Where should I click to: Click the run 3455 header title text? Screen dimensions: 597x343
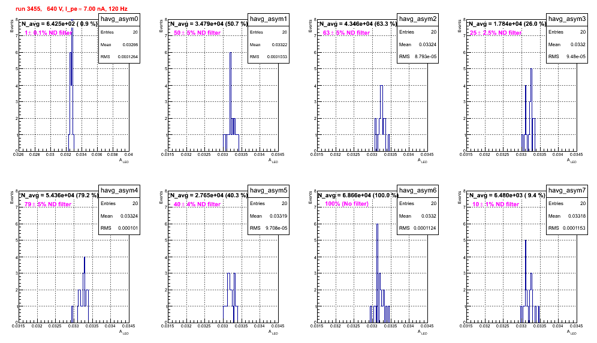[71, 8]
